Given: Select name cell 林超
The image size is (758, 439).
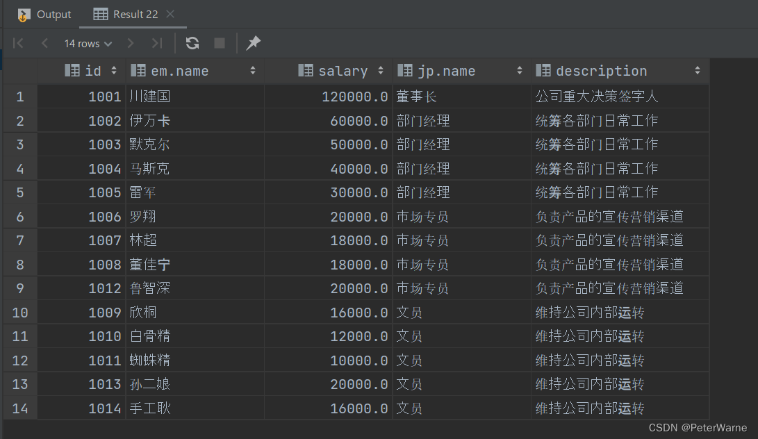Looking at the screenshot, I should [x=195, y=240].
